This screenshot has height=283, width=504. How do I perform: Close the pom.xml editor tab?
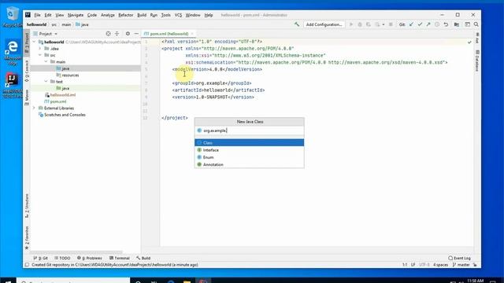(x=192, y=34)
